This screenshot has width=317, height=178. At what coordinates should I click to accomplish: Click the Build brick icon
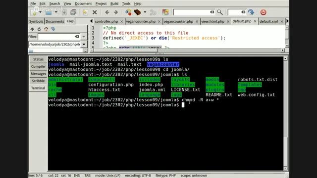coord(138,12)
